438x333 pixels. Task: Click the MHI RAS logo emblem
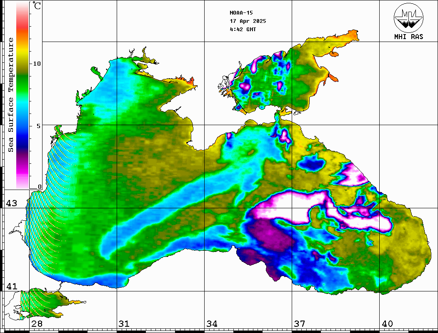coord(408,18)
